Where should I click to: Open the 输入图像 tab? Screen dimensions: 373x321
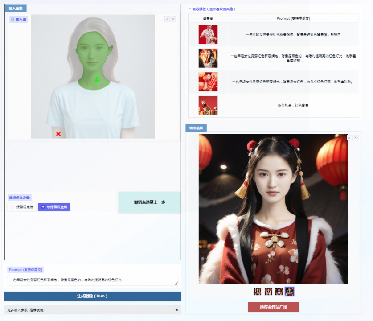click(x=16, y=8)
